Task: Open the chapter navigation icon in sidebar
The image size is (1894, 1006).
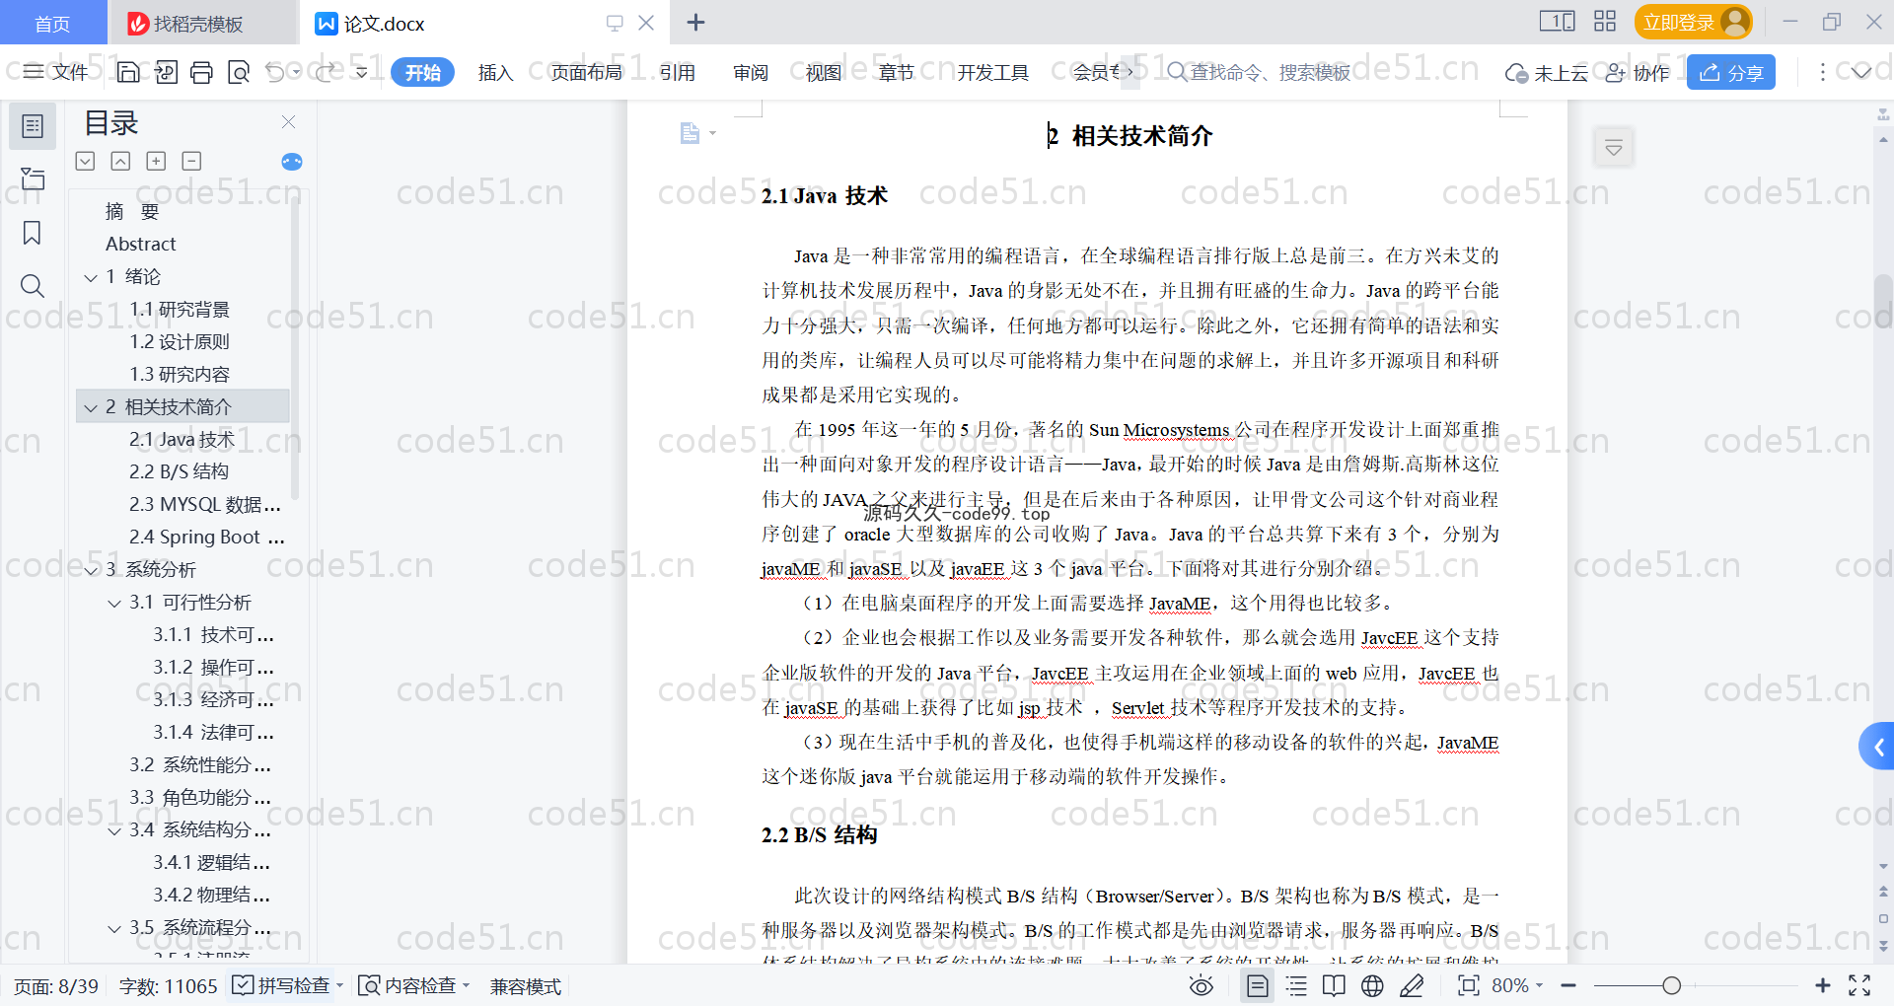Action: point(33,179)
